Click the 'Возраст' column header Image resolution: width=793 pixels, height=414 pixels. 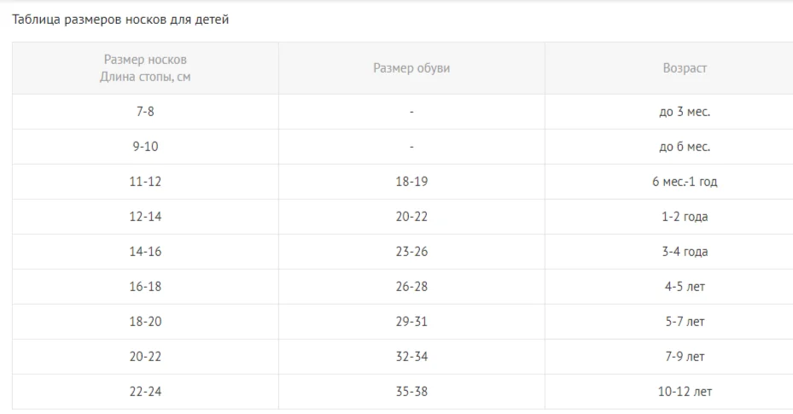pos(685,68)
